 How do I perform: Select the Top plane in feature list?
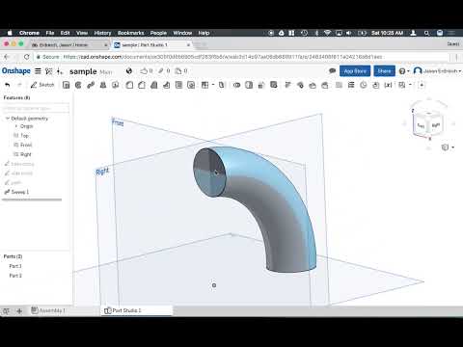pyautogui.click(x=24, y=136)
